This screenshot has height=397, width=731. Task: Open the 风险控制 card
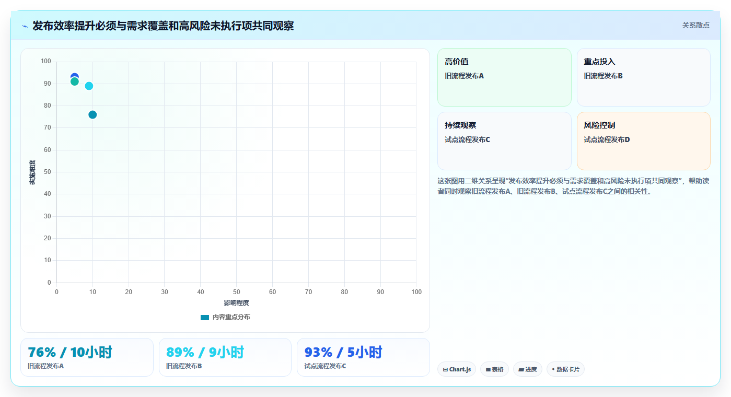643,141
